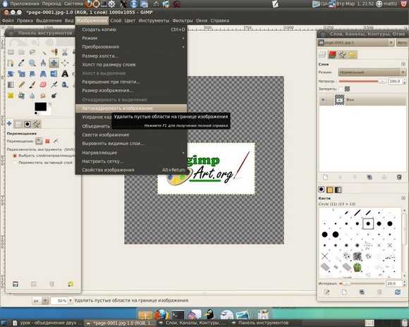Select the Pencil tool
Viewport: 409px width, 327px height.
[x=21, y=85]
